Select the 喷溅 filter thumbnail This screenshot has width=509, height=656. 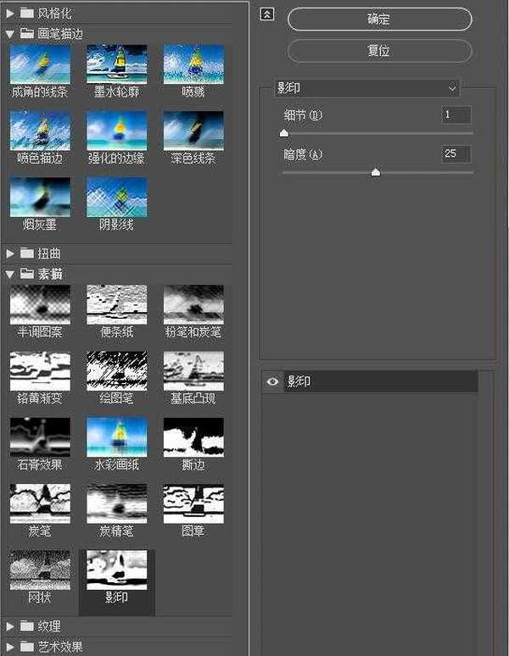tap(193, 64)
